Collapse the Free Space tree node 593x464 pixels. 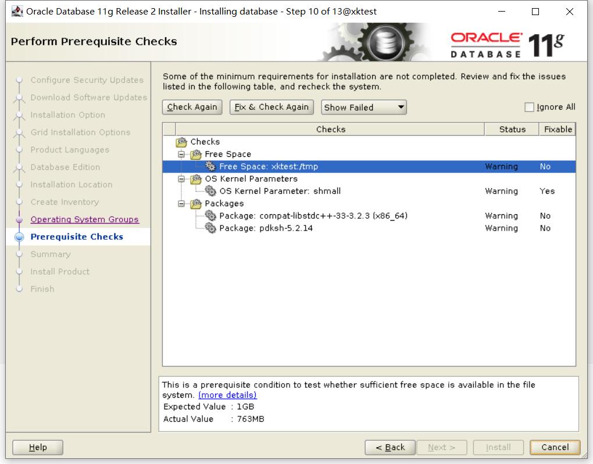pyautogui.click(x=181, y=154)
